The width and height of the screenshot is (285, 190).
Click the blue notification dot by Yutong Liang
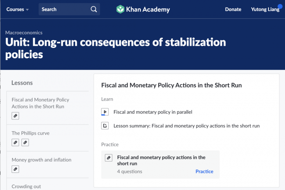point(280,6)
